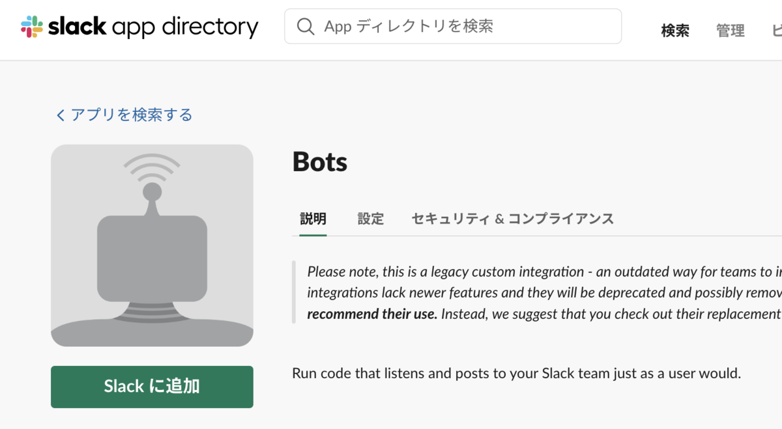Viewport: 782px width, 429px height.
Task: Click the "Run code that listens" description
Action: 516,374
